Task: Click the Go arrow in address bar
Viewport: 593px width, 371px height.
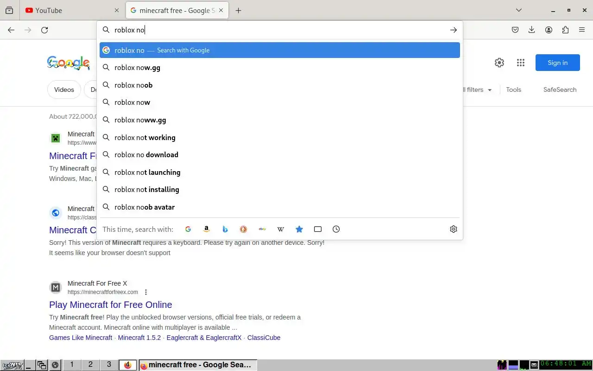Action: pos(453,30)
